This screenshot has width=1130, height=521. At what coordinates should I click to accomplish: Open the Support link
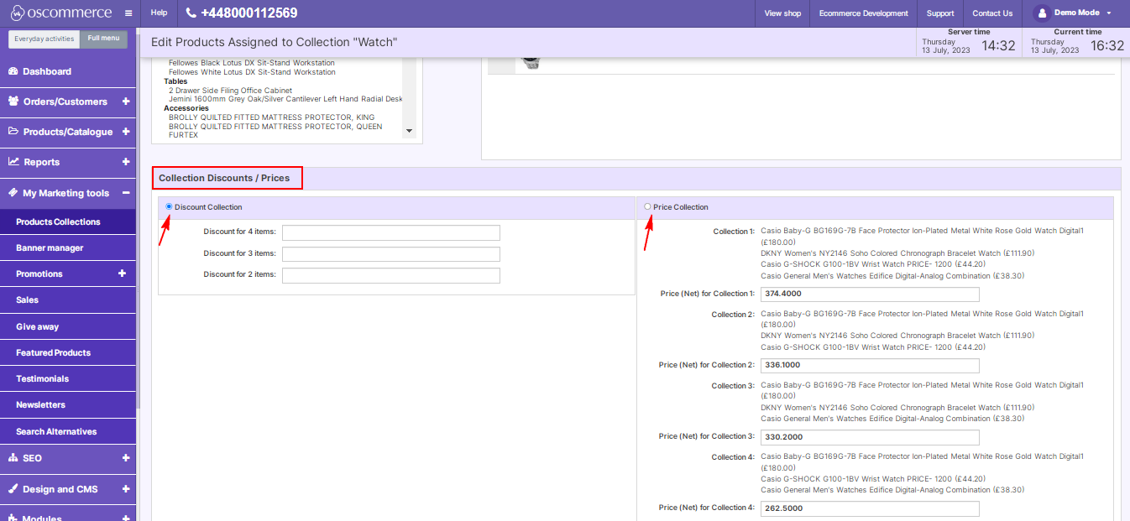click(x=940, y=13)
